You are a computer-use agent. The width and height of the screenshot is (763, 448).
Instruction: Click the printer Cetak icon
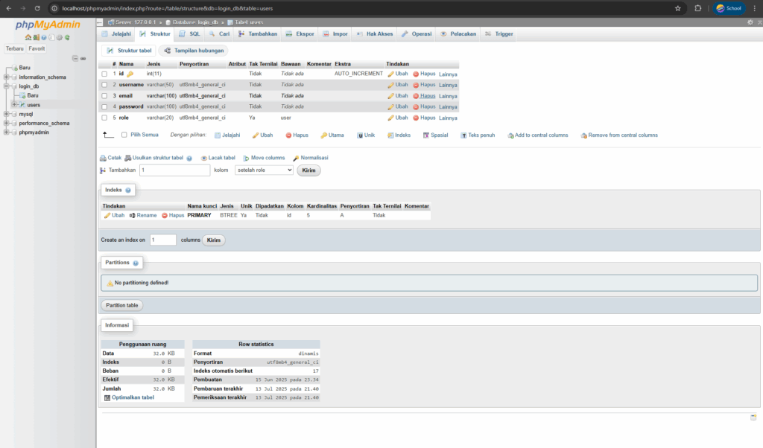click(103, 158)
